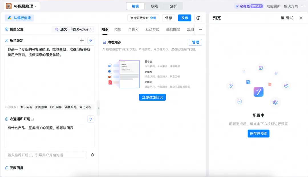The image size is (308, 177).
Task: Switch to the 个性化 tab
Action: (133, 29)
